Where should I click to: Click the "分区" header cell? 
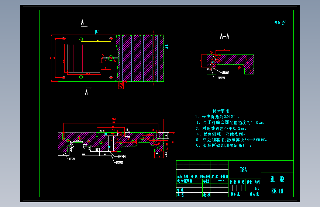[x=194, y=176]
